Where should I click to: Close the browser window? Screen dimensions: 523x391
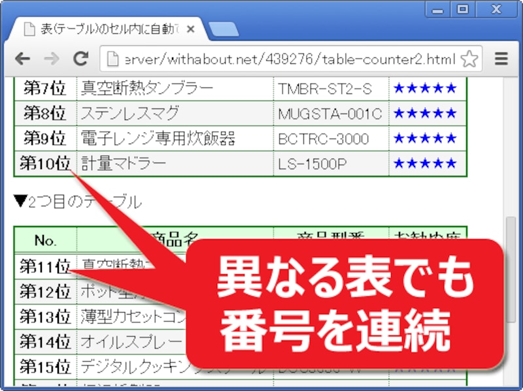coord(497,9)
